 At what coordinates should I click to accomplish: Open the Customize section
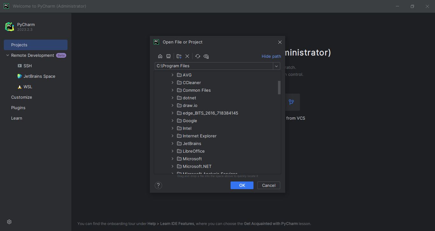[x=22, y=97]
